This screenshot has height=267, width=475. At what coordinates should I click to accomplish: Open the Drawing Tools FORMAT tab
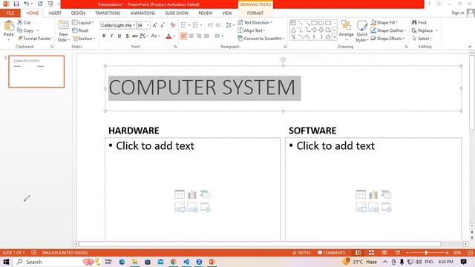coord(255,13)
